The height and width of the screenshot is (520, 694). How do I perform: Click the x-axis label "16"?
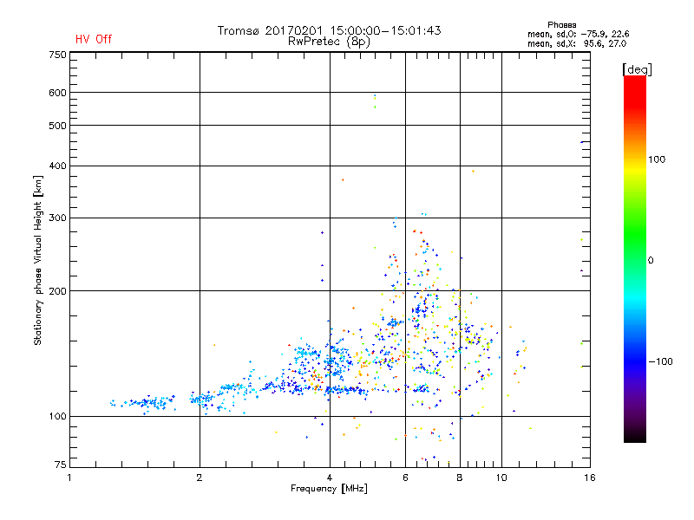coord(590,478)
